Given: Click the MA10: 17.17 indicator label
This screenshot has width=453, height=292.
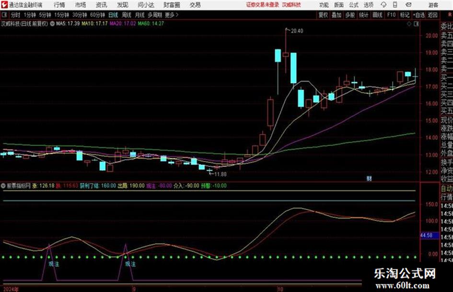Looking at the screenshot, I should tap(95, 23).
